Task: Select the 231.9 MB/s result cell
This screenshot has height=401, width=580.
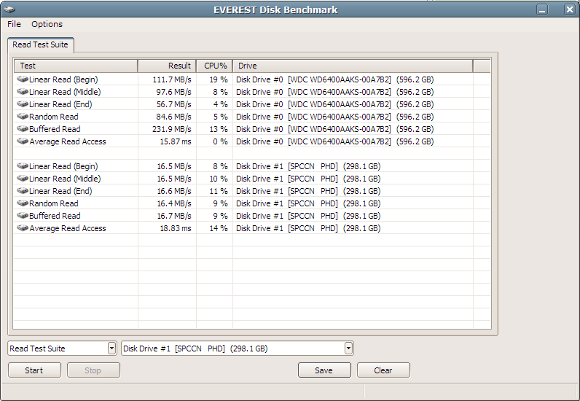Action: point(172,129)
